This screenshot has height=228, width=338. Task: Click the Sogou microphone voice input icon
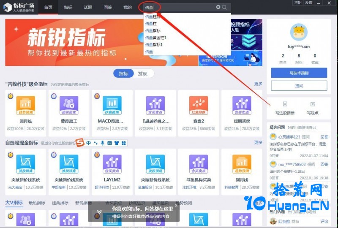tap(103, 143)
